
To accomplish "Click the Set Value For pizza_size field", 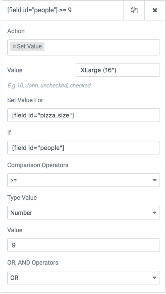I will 84,115.
